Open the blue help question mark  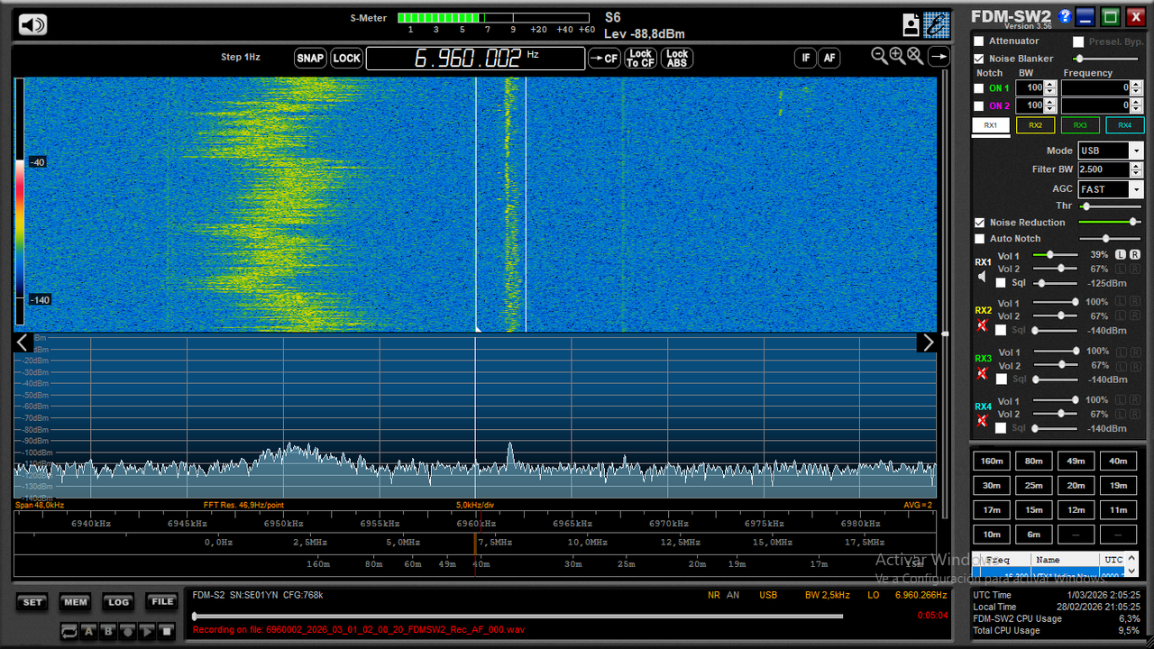pyautogui.click(x=1065, y=16)
